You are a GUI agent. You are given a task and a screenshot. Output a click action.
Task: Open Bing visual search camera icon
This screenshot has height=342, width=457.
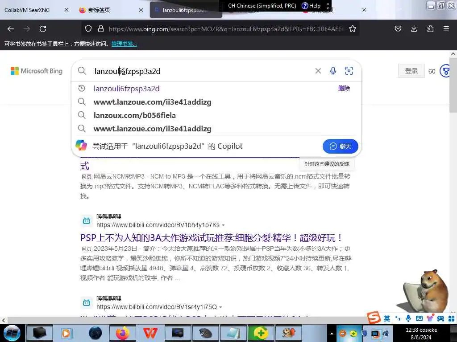(x=349, y=71)
